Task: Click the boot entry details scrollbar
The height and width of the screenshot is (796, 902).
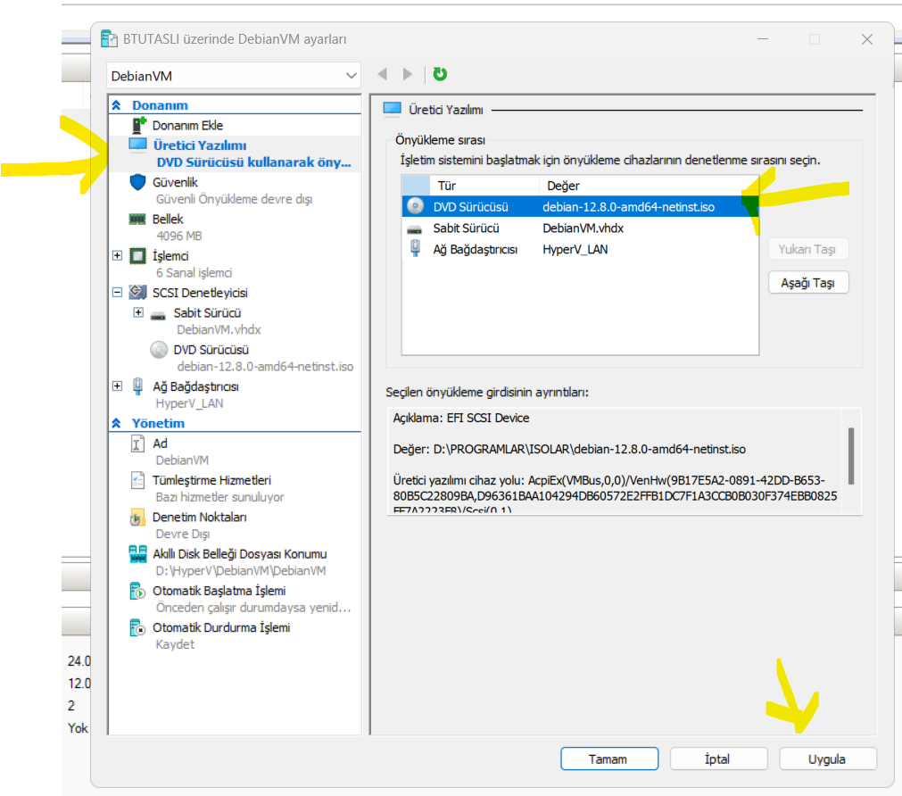Action: click(851, 456)
